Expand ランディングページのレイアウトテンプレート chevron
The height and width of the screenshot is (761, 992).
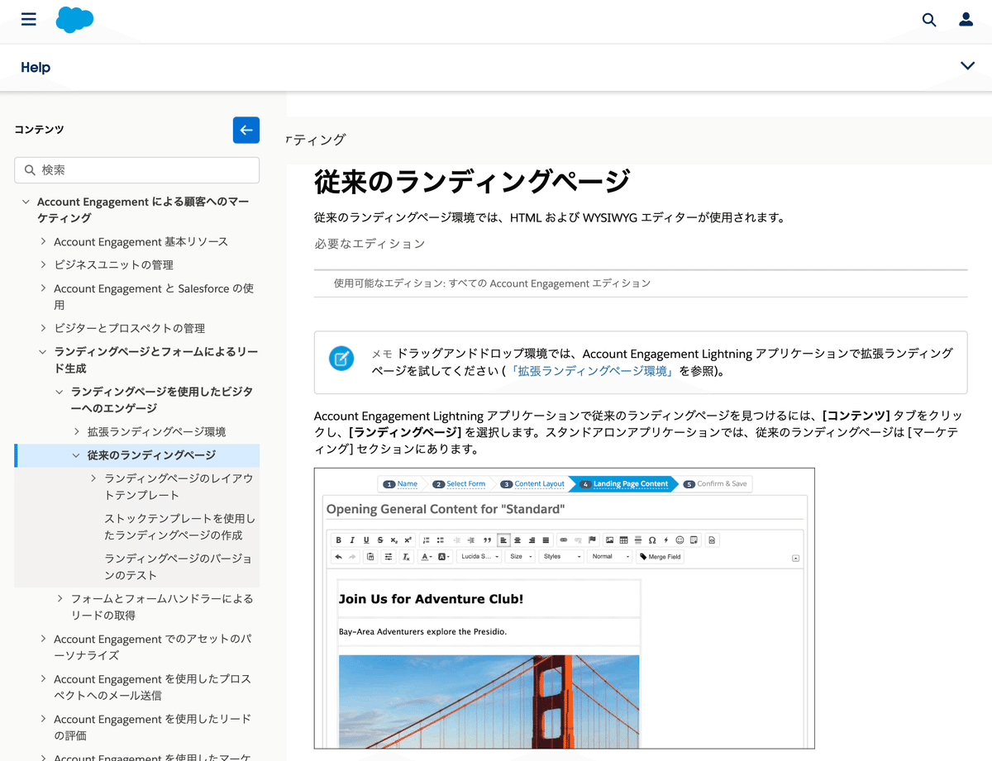[x=93, y=478]
